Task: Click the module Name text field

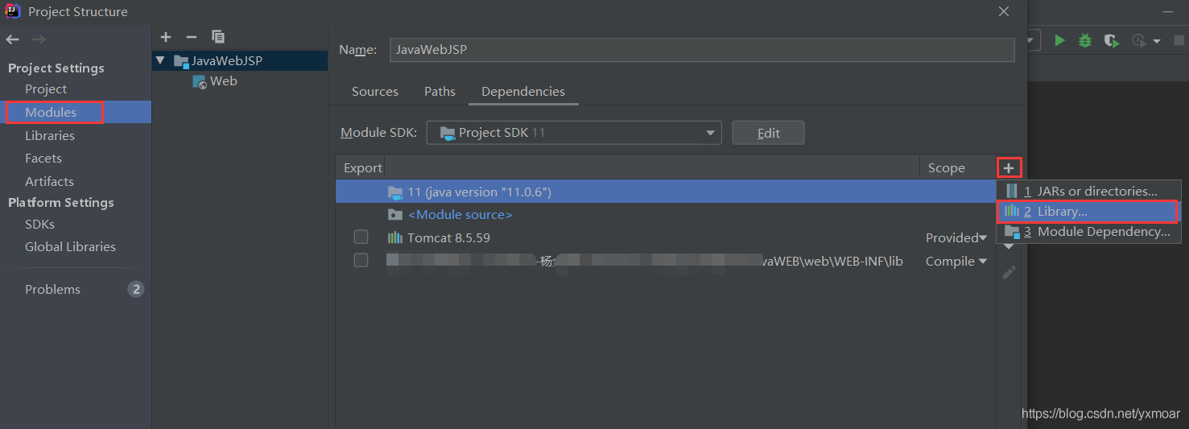Action: [x=701, y=50]
